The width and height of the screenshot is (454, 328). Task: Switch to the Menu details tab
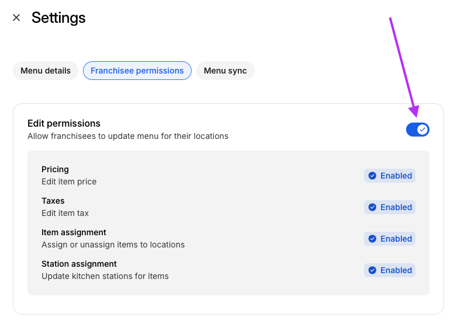46,71
